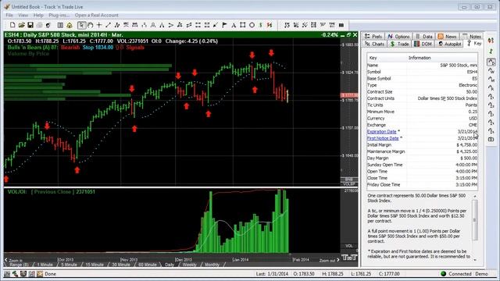Click the New document icon in toolbar

(x=12, y=25)
